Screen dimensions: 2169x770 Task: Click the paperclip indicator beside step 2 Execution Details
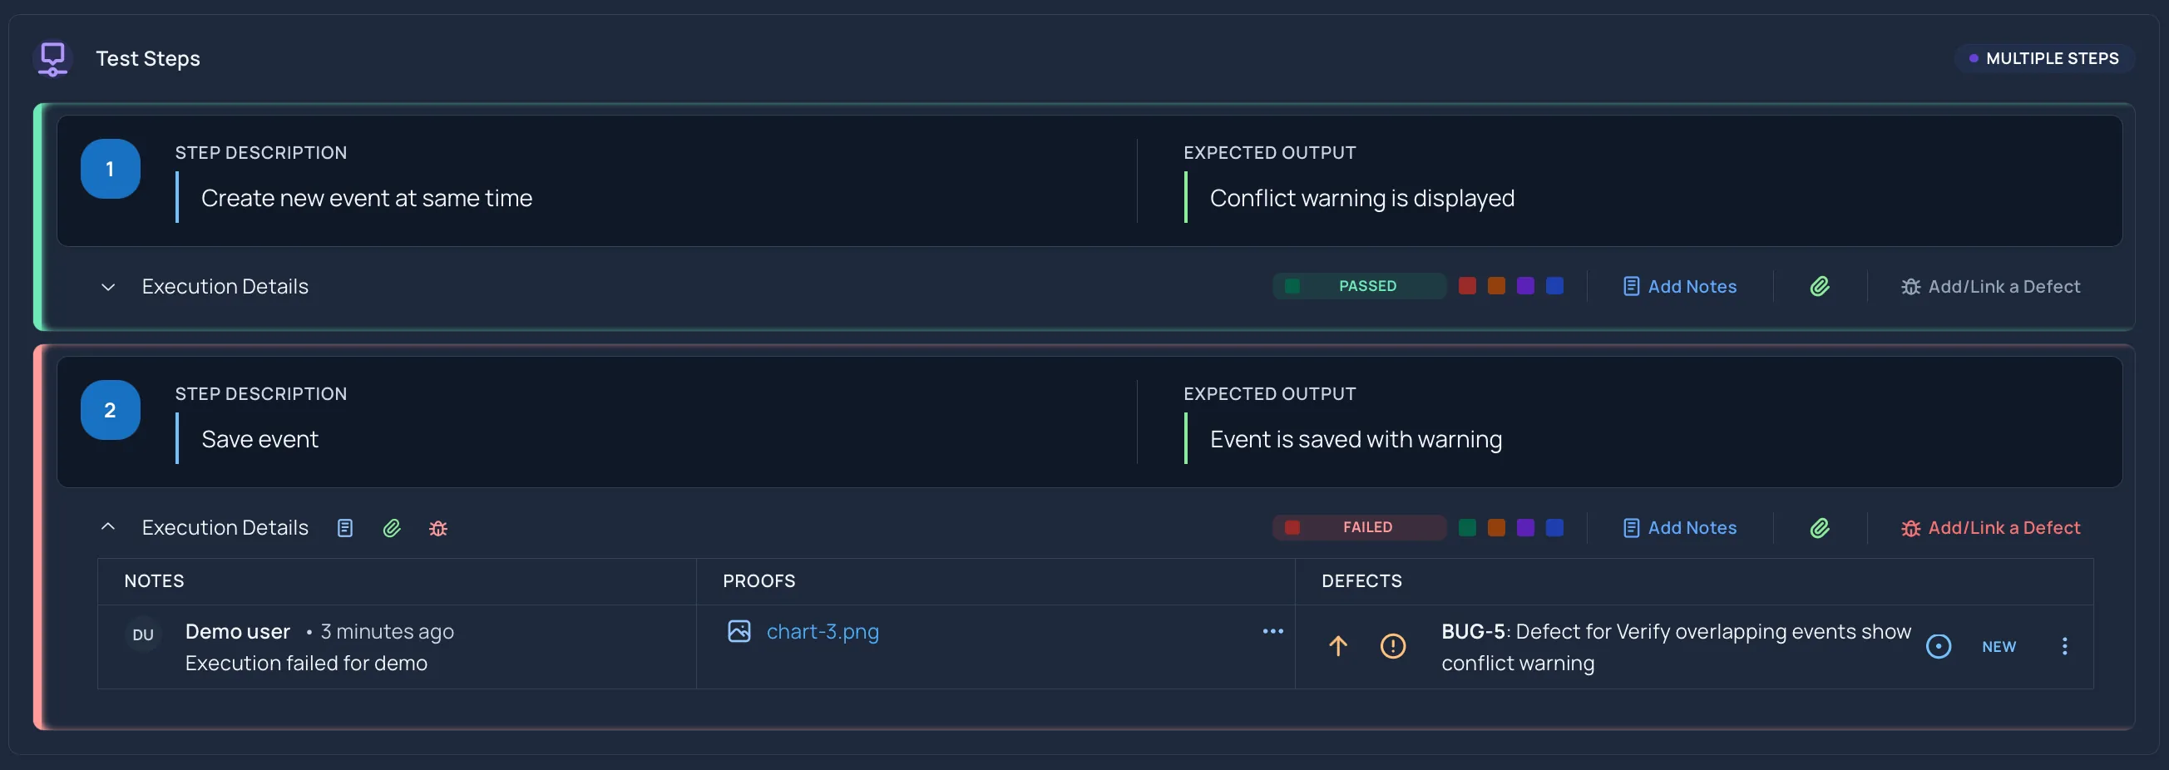click(x=392, y=528)
